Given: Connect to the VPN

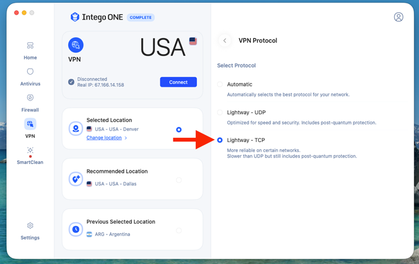Looking at the screenshot, I should click(x=179, y=82).
